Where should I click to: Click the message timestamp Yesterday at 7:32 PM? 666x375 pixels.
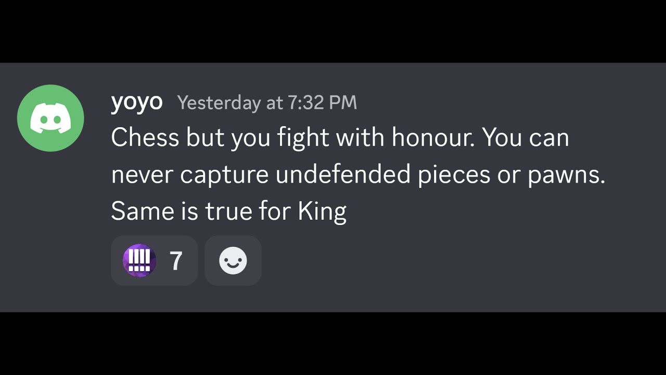(x=267, y=103)
